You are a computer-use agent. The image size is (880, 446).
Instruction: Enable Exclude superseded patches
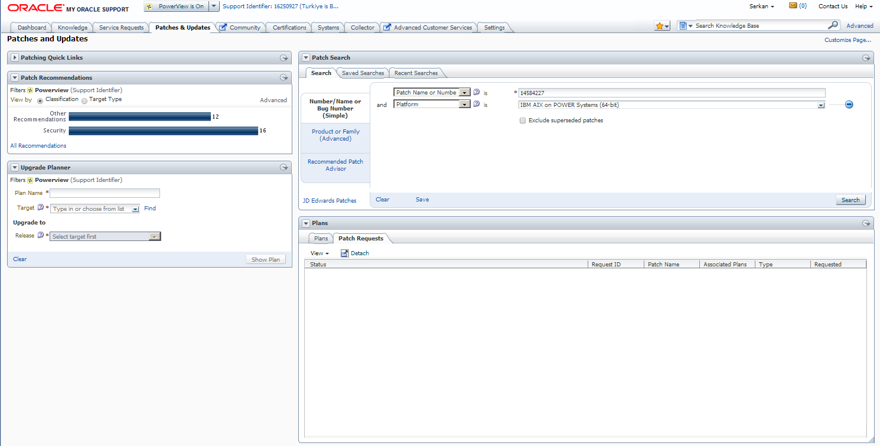pos(522,120)
